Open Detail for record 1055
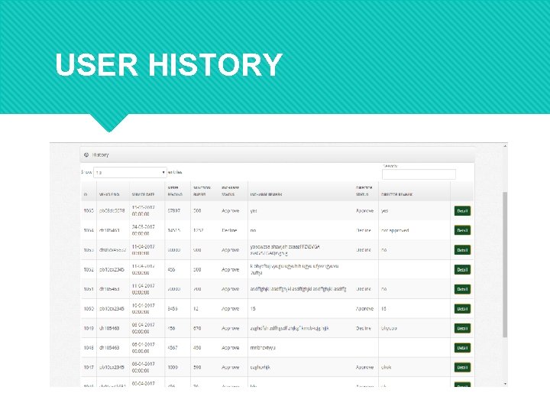550x413 pixels. [x=462, y=211]
